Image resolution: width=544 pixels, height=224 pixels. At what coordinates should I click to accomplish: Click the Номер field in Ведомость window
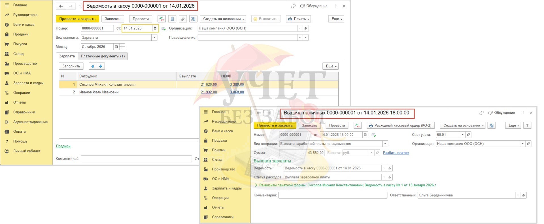coord(97,28)
